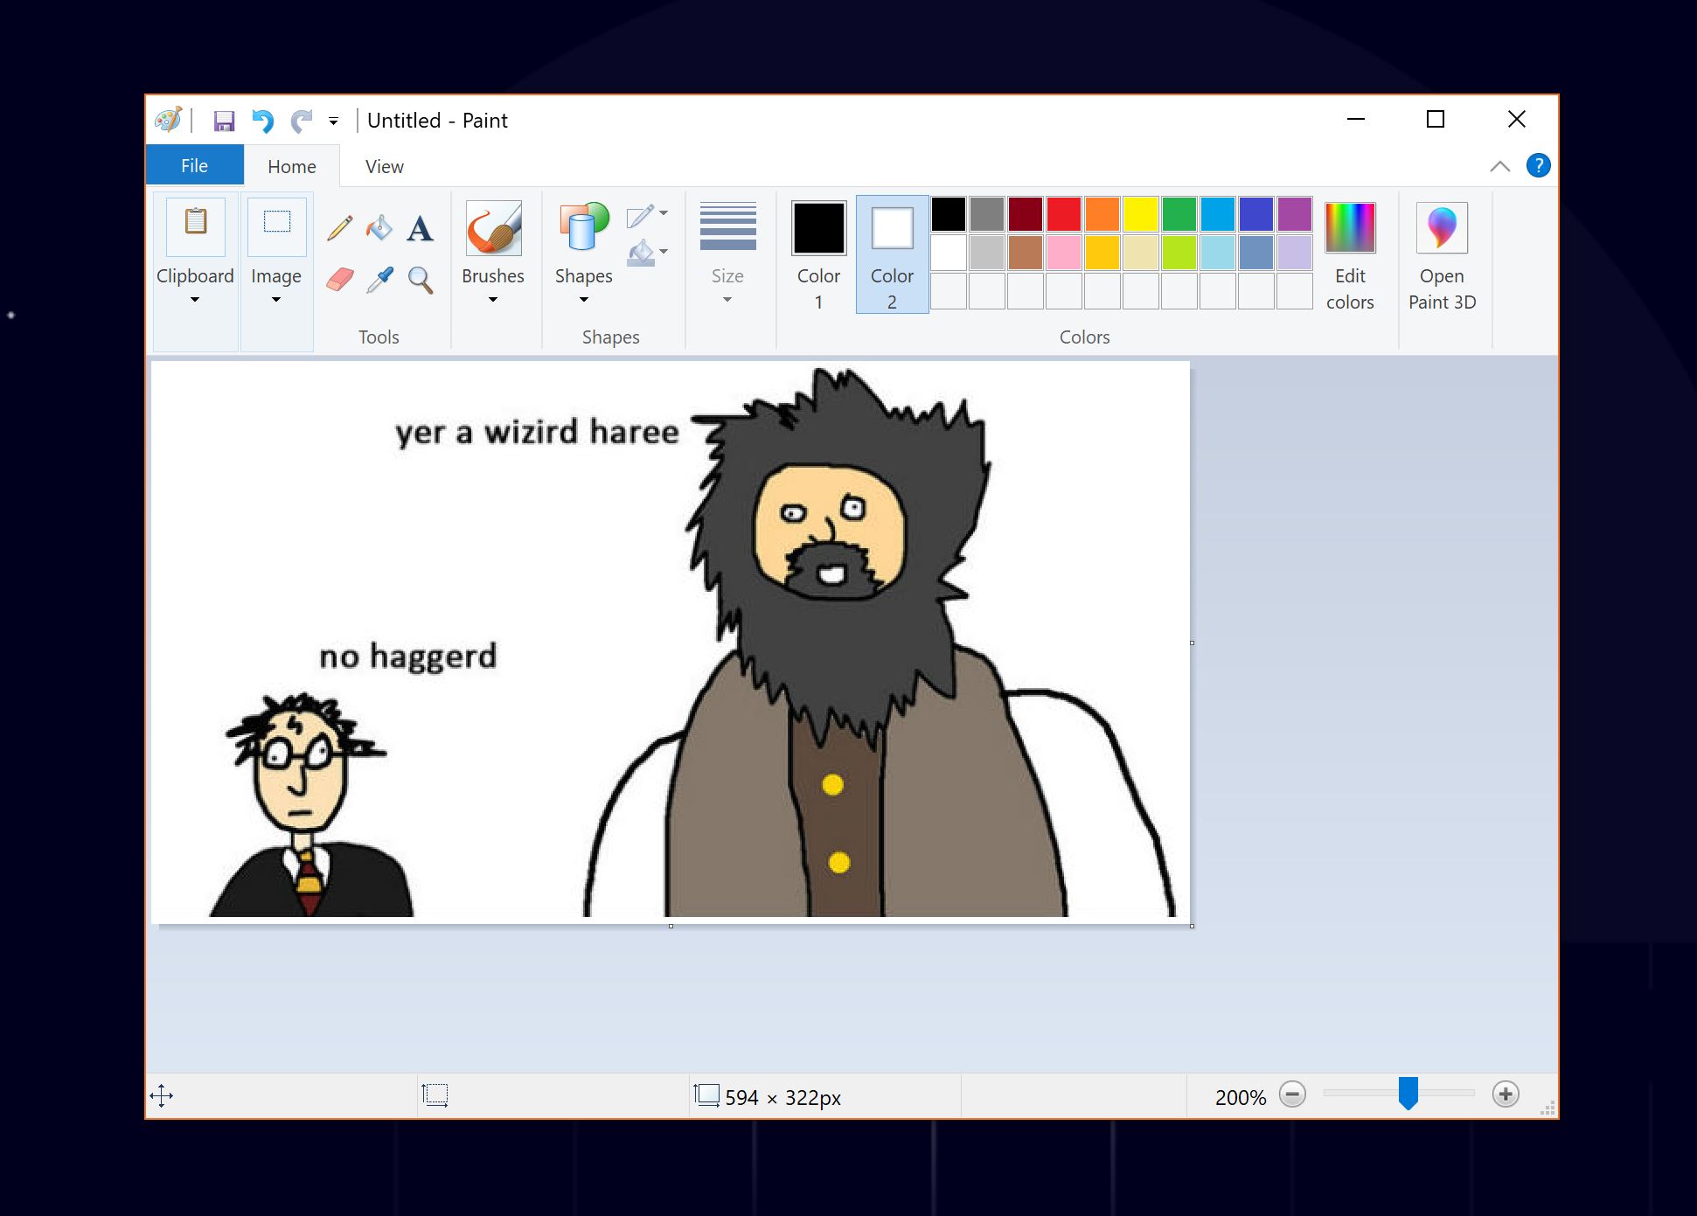Expand the Shapes dropdown
Screen dimensions: 1697x1216
point(583,299)
